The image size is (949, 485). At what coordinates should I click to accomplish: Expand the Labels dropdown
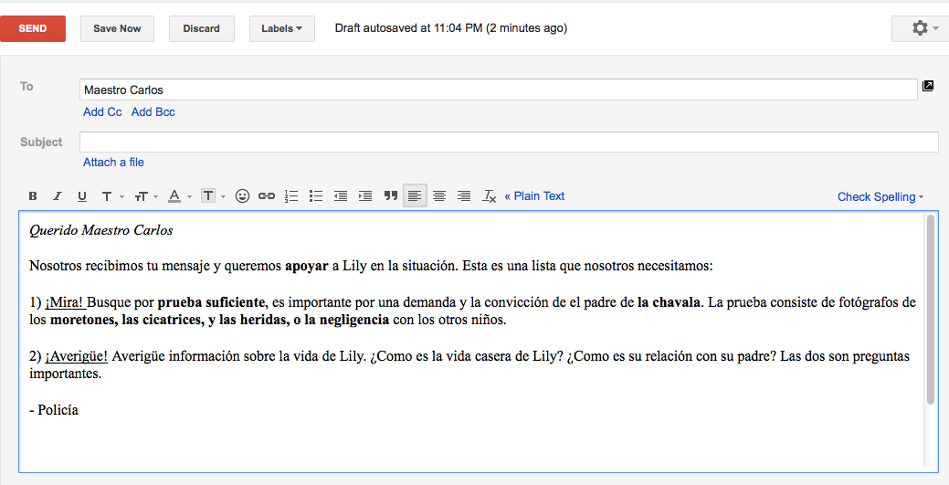pos(281,28)
